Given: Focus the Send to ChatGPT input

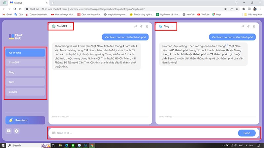Looking at the screenshot, I should 100,116.
